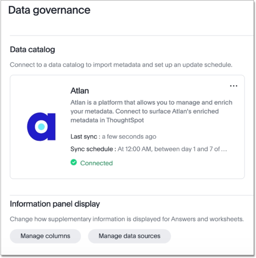Click the green Connected status text
The width and height of the screenshot is (256, 258).
tap(96, 163)
